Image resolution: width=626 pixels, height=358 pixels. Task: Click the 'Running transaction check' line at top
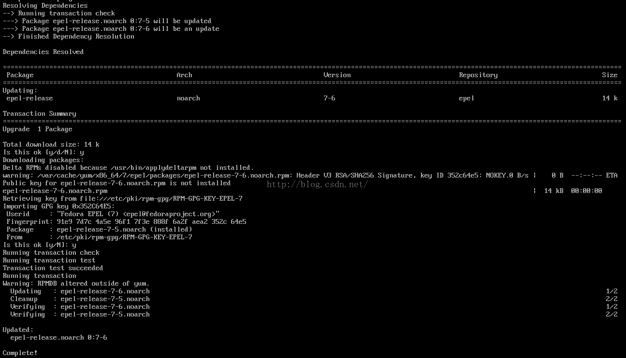pyautogui.click(x=59, y=14)
